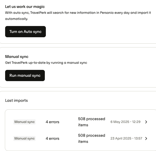Screen dimensions: 156x151
Task: Click the word Personio in auto sync text
Action: tap(107, 13)
